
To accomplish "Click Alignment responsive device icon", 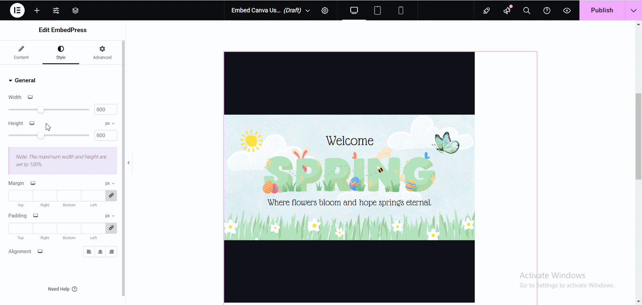I will (x=40, y=251).
